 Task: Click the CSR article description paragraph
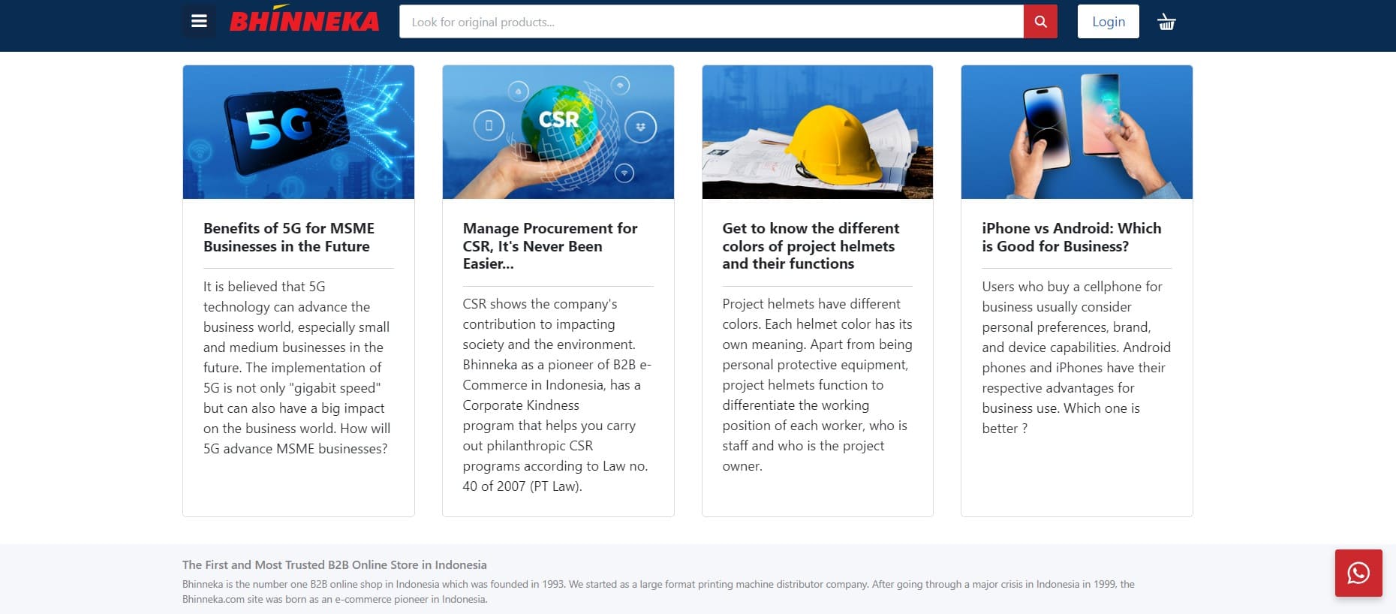557,395
